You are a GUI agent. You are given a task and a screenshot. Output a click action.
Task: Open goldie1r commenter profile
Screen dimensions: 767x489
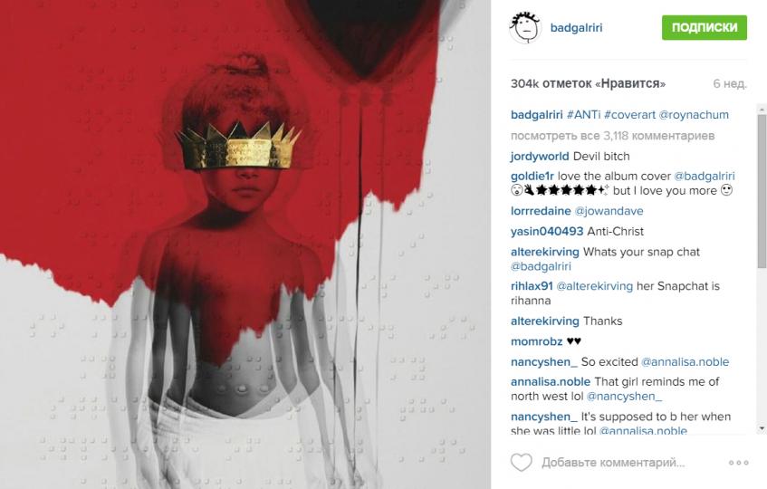pyautogui.click(x=532, y=176)
